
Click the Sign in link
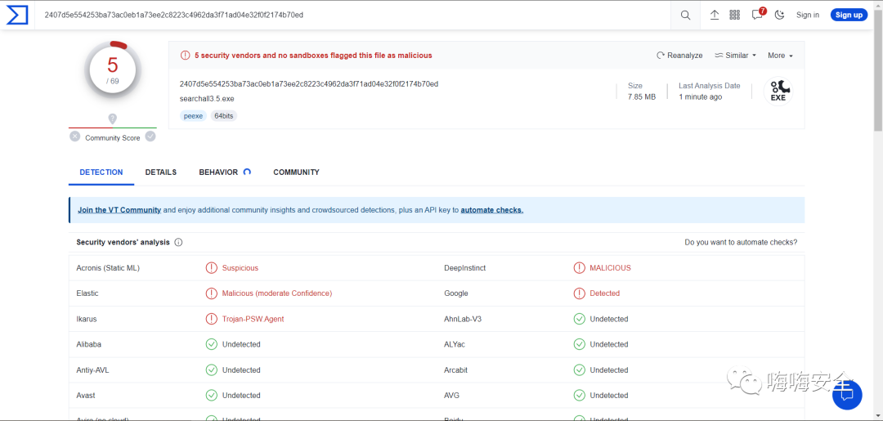(x=808, y=16)
